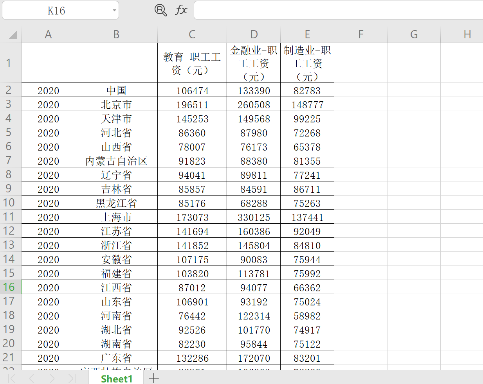
Task: Click the cell 辽宁省
Action: tap(116, 175)
